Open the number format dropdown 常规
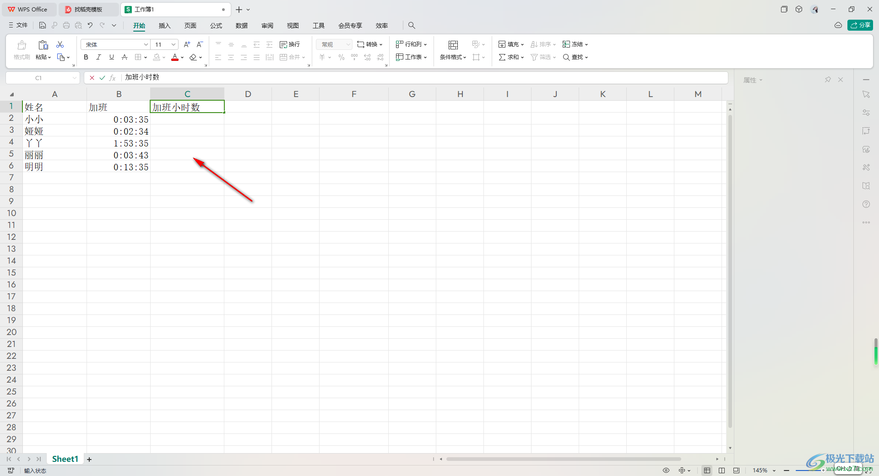This screenshot has width=879, height=476. (334, 44)
